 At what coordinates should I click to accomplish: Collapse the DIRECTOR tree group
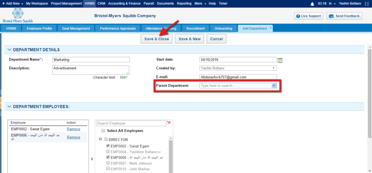pos(100,139)
